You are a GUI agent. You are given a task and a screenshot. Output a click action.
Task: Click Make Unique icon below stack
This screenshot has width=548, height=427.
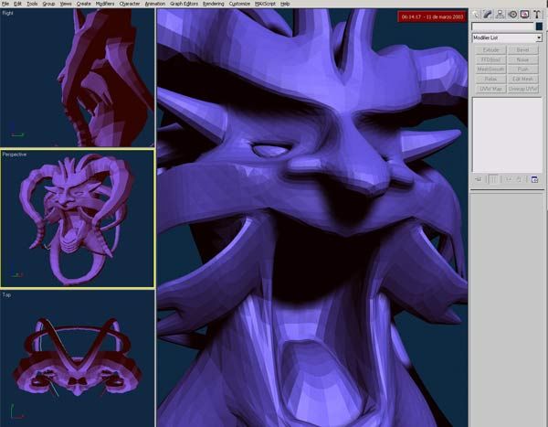tap(509, 179)
